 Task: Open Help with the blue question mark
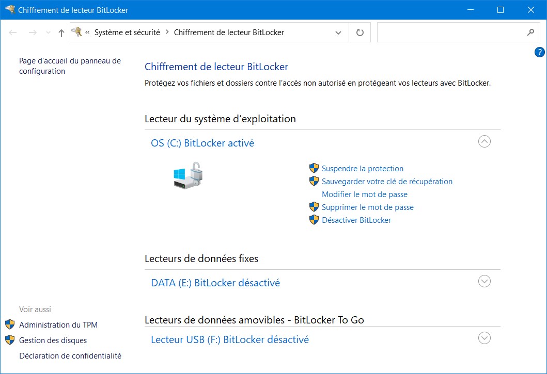(x=539, y=52)
